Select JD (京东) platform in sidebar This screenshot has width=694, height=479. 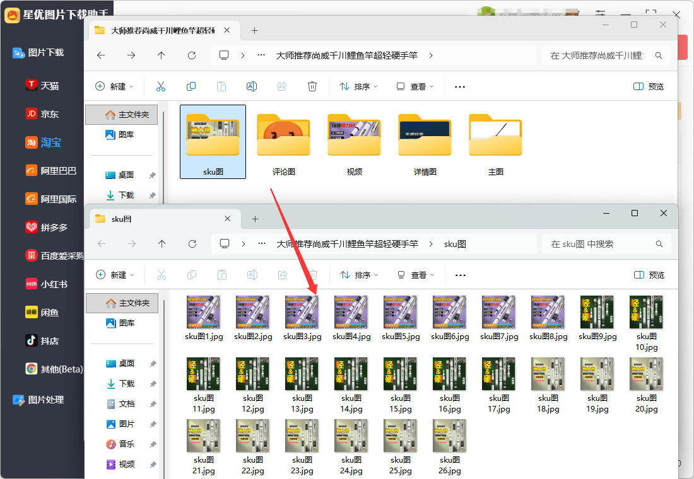(42, 113)
